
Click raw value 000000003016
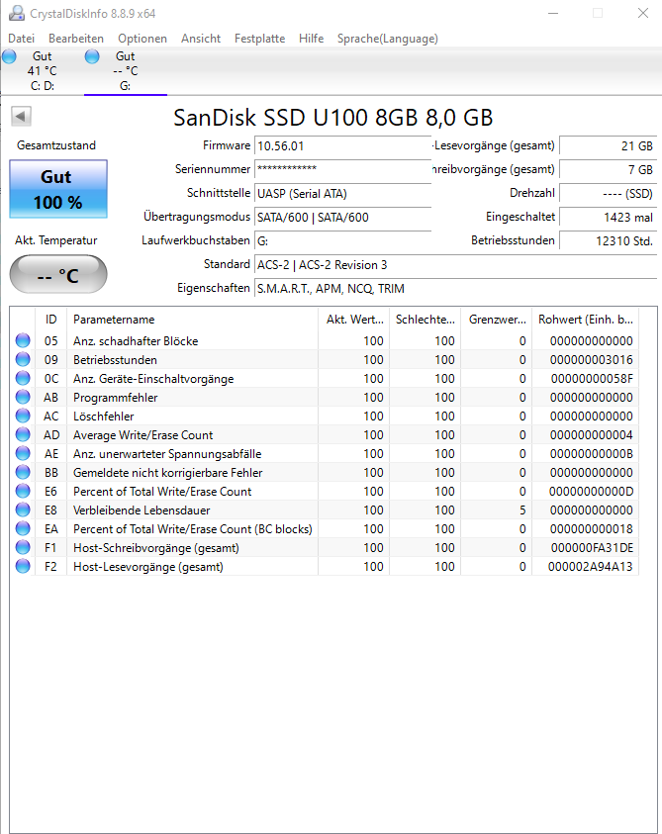(x=592, y=359)
